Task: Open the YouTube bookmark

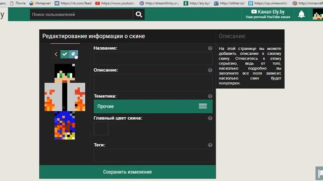Action: click(x=115, y=3)
